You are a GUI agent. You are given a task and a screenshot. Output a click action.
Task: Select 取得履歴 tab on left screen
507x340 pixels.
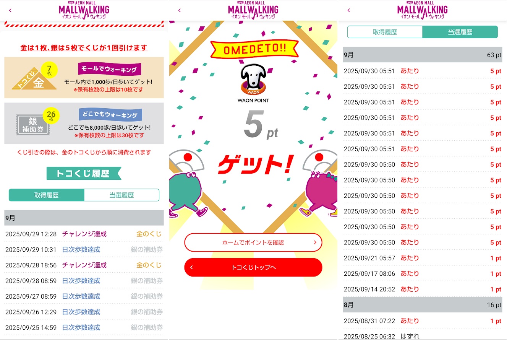(x=47, y=195)
